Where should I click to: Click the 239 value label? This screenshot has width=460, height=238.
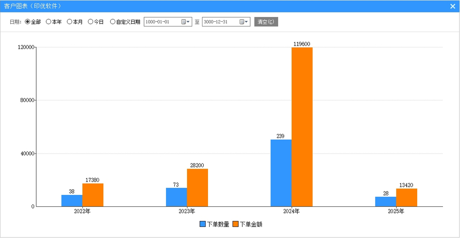coord(281,136)
